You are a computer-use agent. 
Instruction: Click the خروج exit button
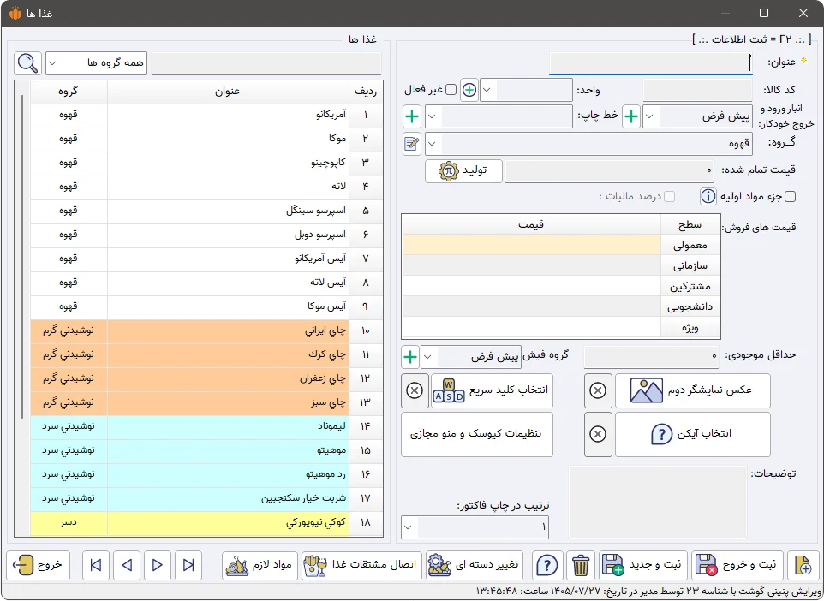coord(39,565)
